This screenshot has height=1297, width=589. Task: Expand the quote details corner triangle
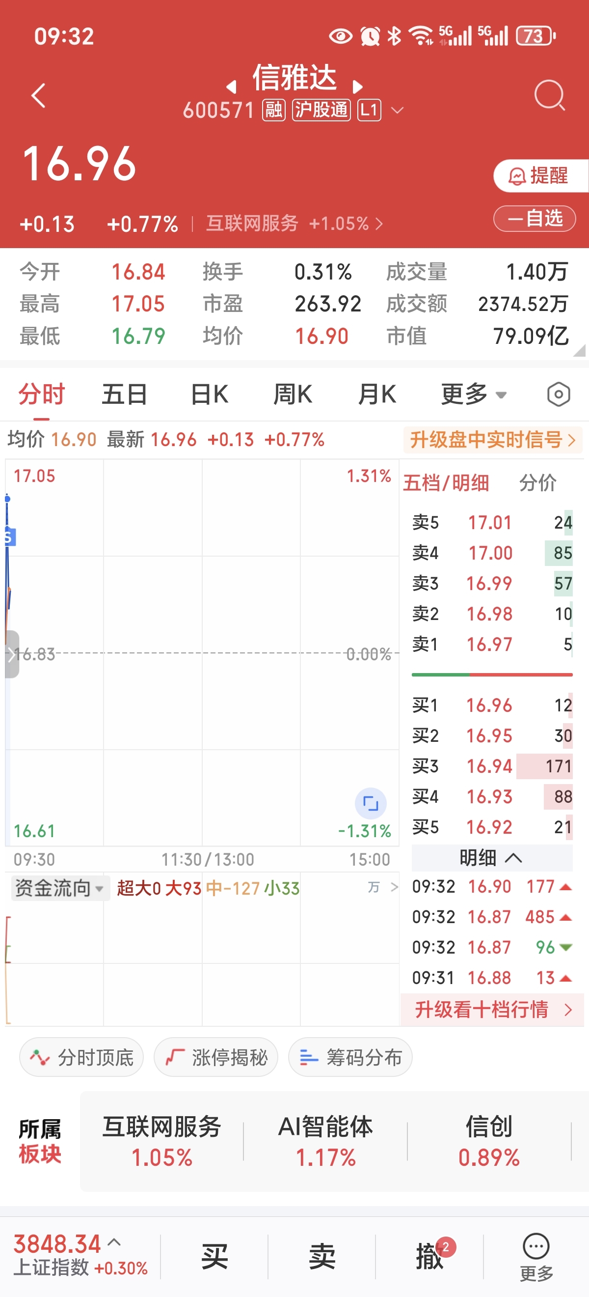click(580, 350)
